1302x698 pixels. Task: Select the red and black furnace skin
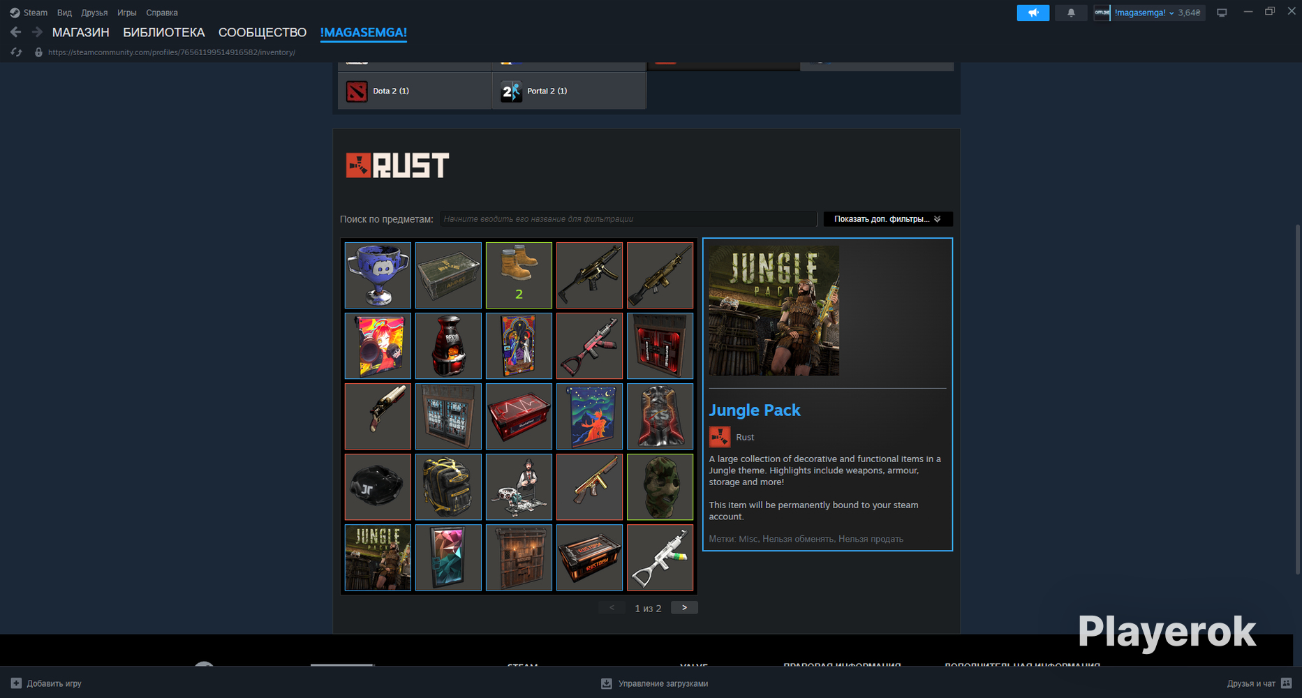[x=448, y=346]
